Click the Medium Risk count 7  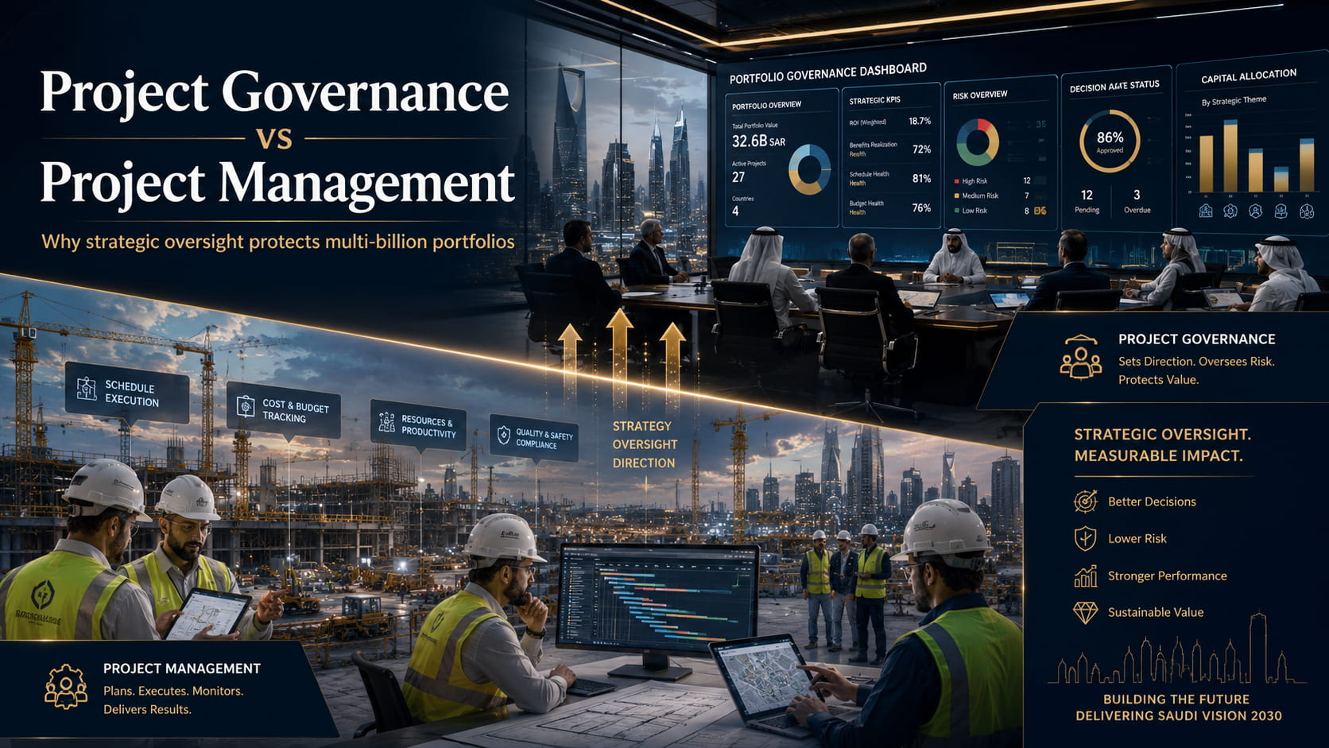(1027, 196)
